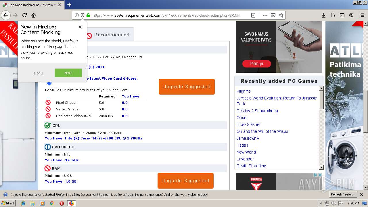Click the Dedicated Video RAM failed icon
368x207 pixels.
pos(48,116)
